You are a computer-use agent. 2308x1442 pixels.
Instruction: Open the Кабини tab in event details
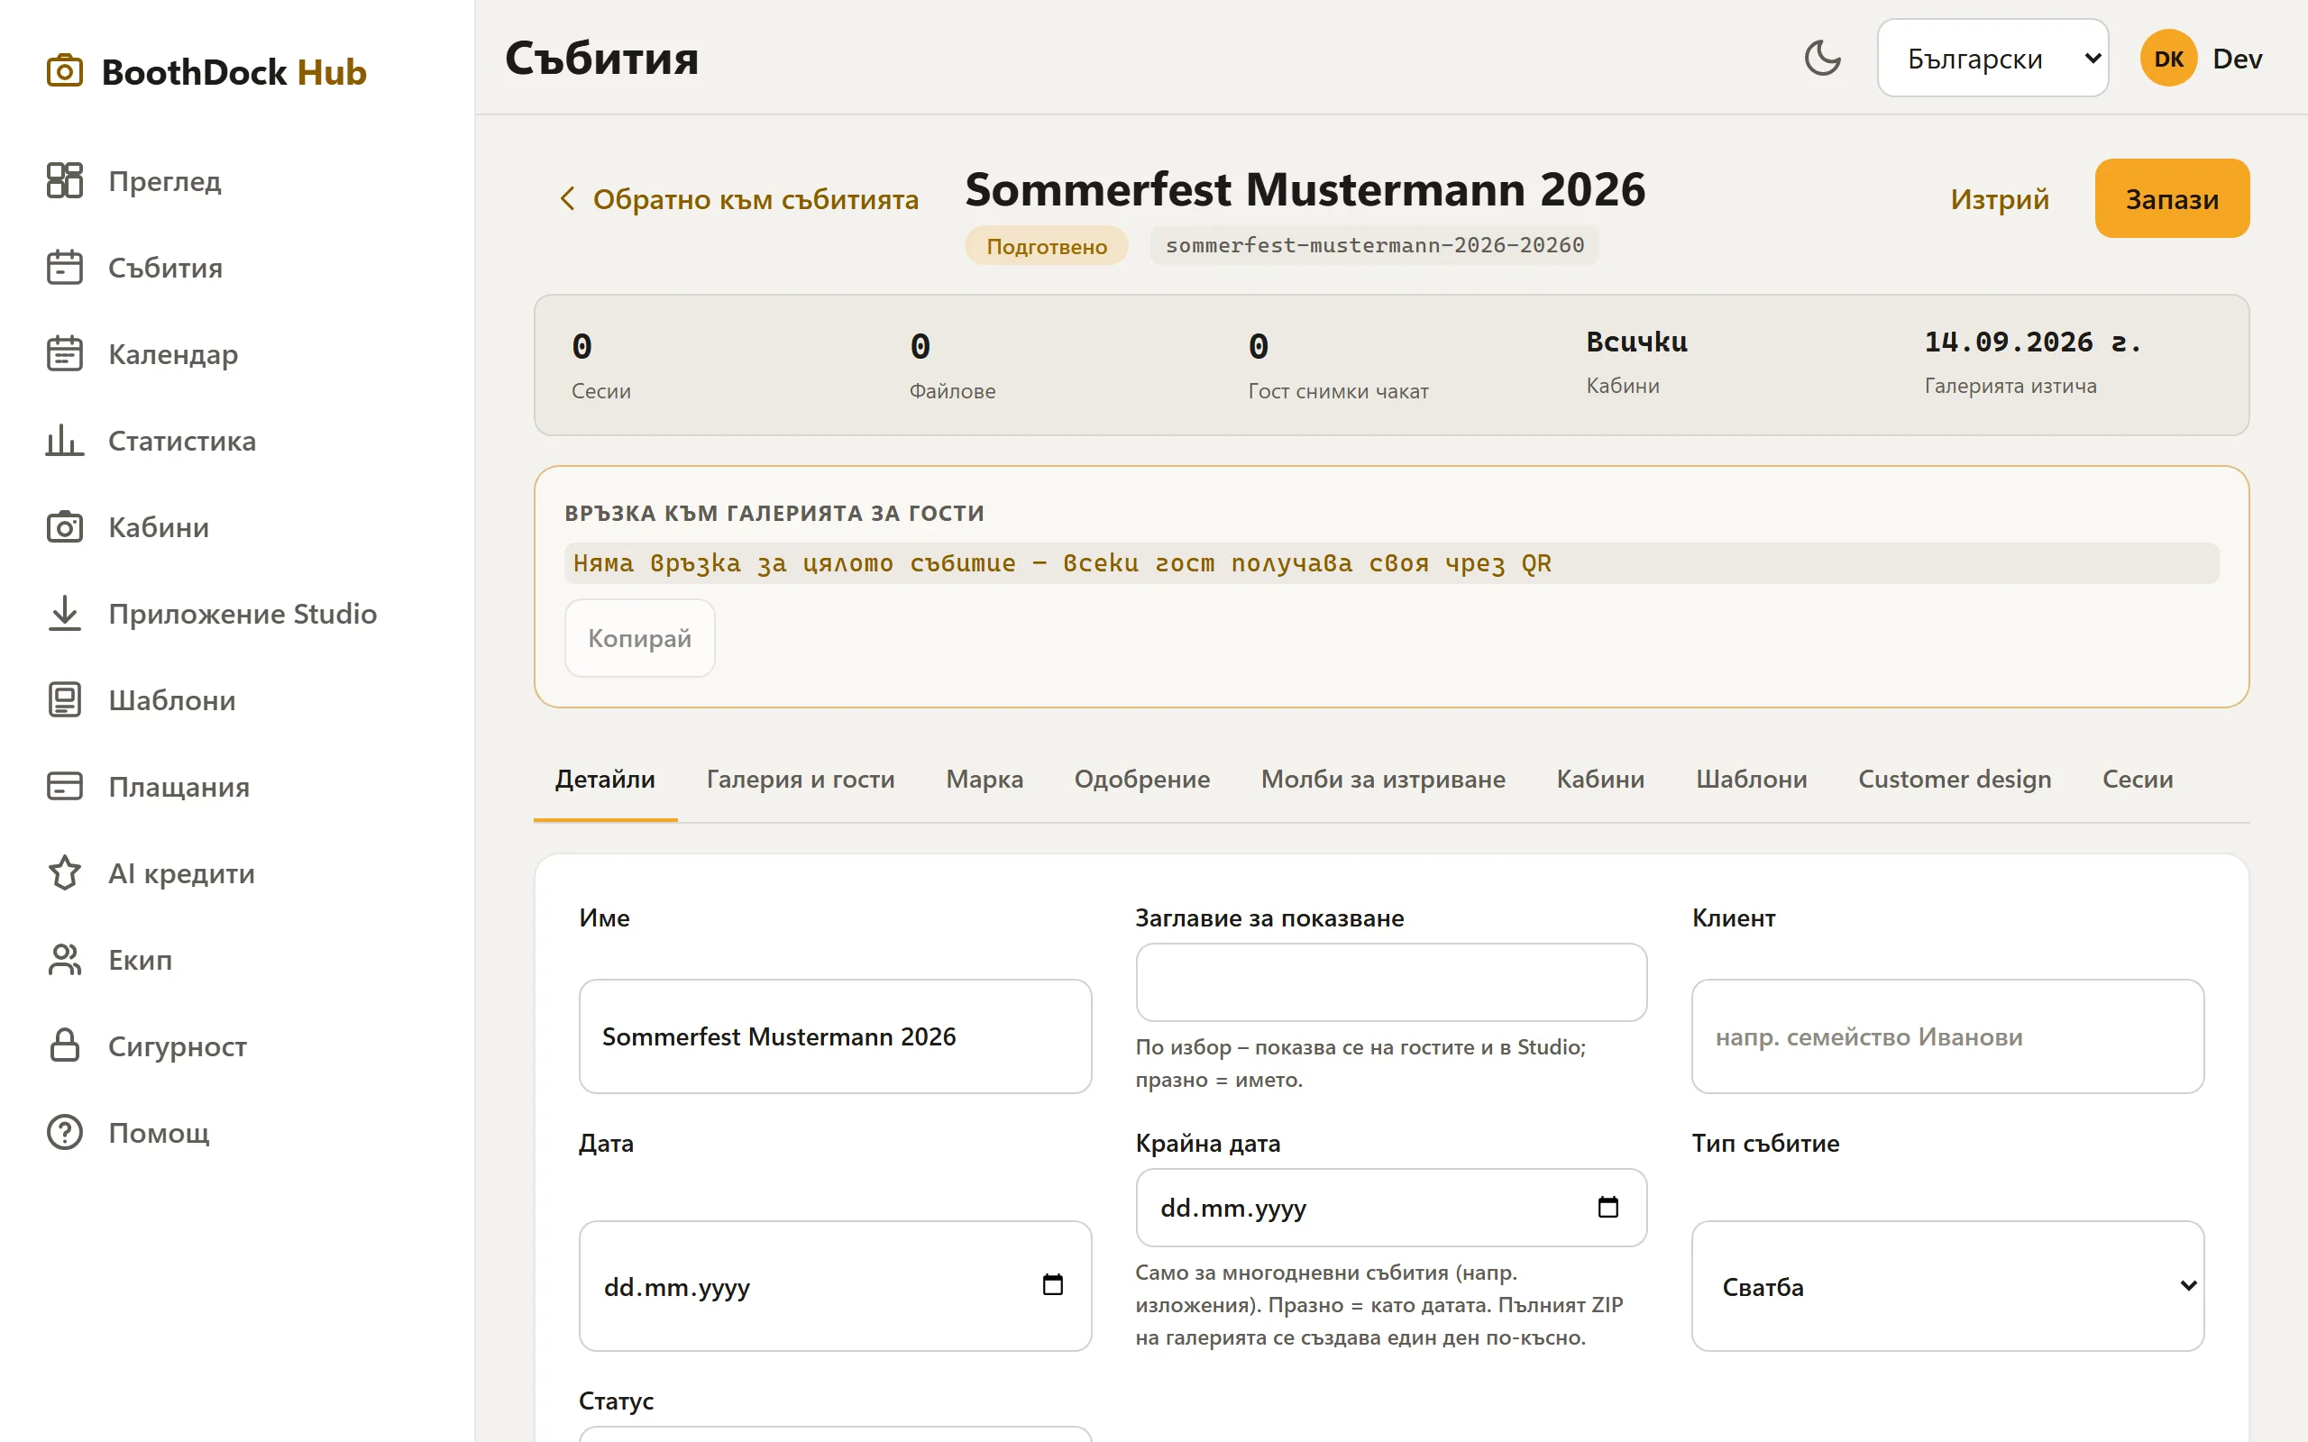coord(1600,780)
